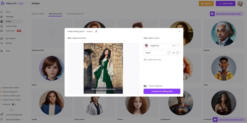Increase voice speed with plus button
The image size is (247, 123).
point(178,53)
